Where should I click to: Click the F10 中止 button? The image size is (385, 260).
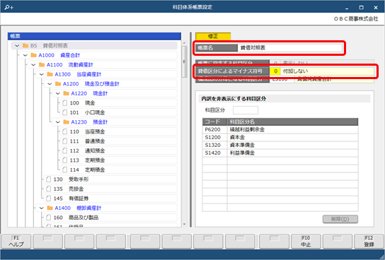coord(306,242)
